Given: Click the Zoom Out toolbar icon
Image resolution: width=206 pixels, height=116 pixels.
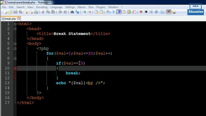Looking at the screenshot, I should click(x=90, y=12).
